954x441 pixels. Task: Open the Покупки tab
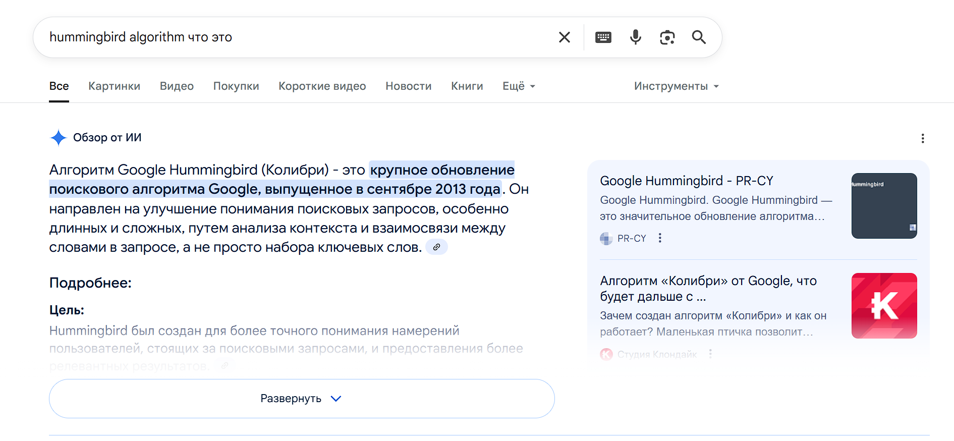click(236, 86)
